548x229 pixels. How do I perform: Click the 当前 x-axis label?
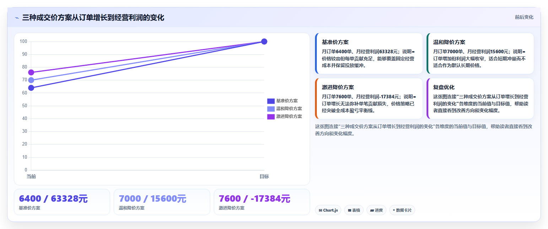[x=31, y=176]
